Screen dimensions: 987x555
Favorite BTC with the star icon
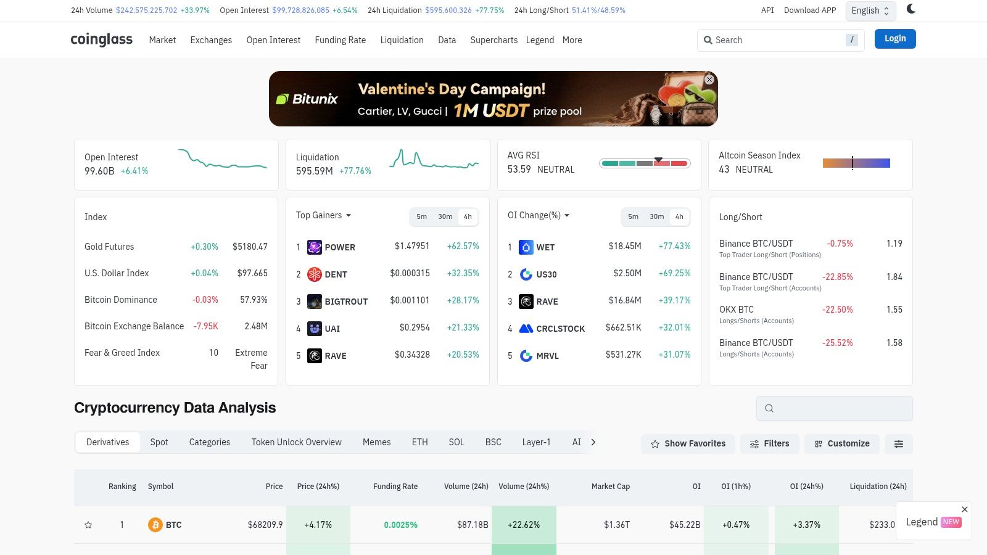coord(88,525)
